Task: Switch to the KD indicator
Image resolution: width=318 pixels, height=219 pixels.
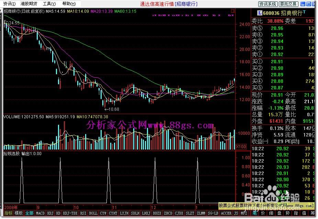Action: click(x=58, y=213)
